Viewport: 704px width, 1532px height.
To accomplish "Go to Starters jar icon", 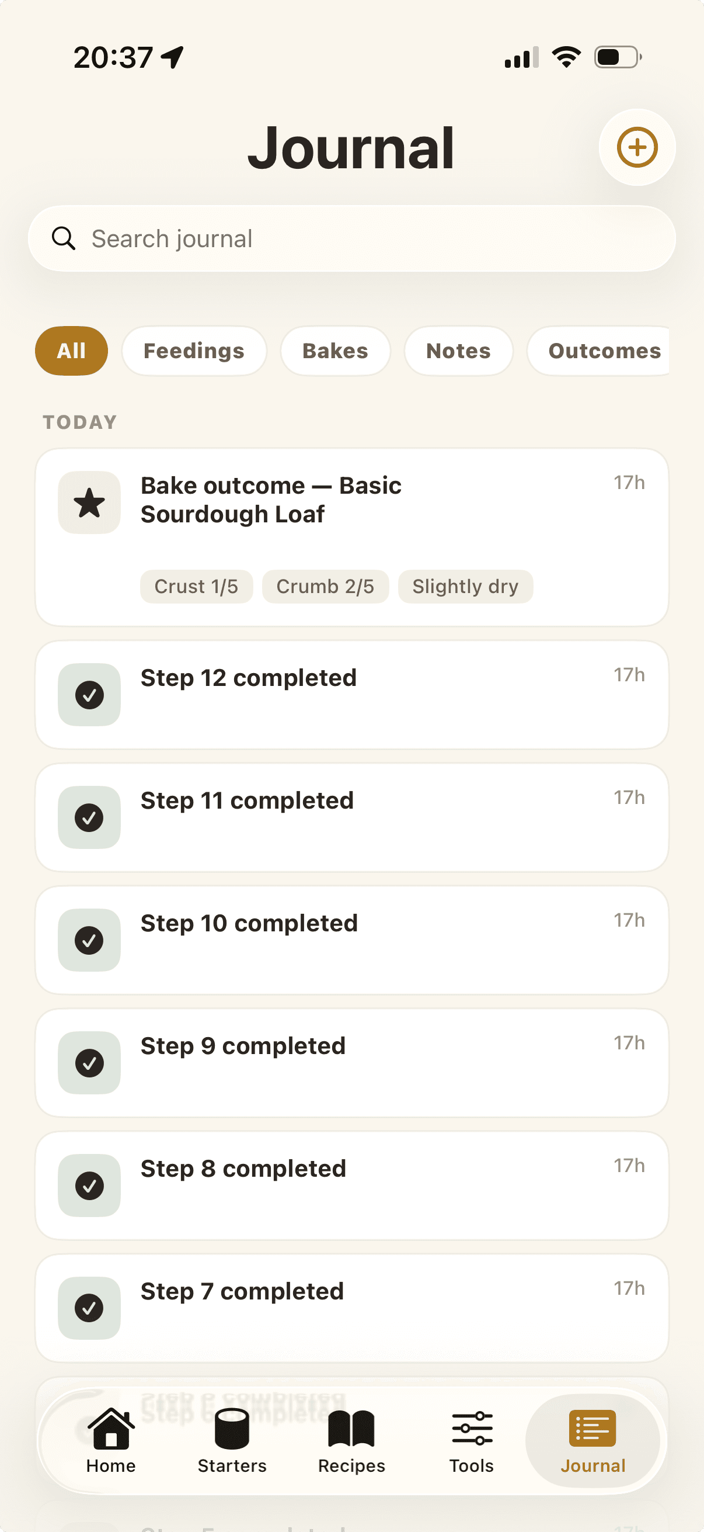I will click(232, 1429).
